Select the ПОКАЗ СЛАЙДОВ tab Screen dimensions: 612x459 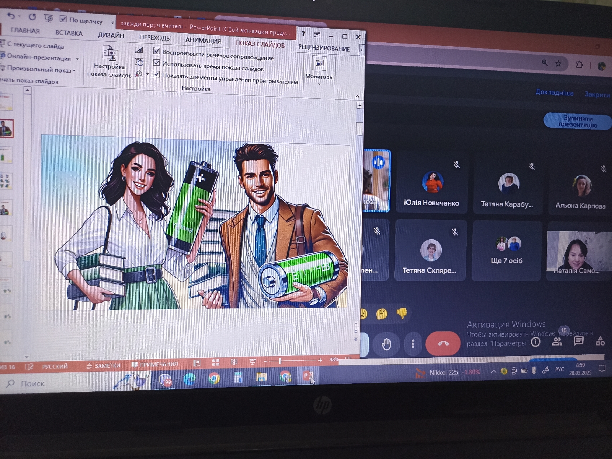[260, 44]
